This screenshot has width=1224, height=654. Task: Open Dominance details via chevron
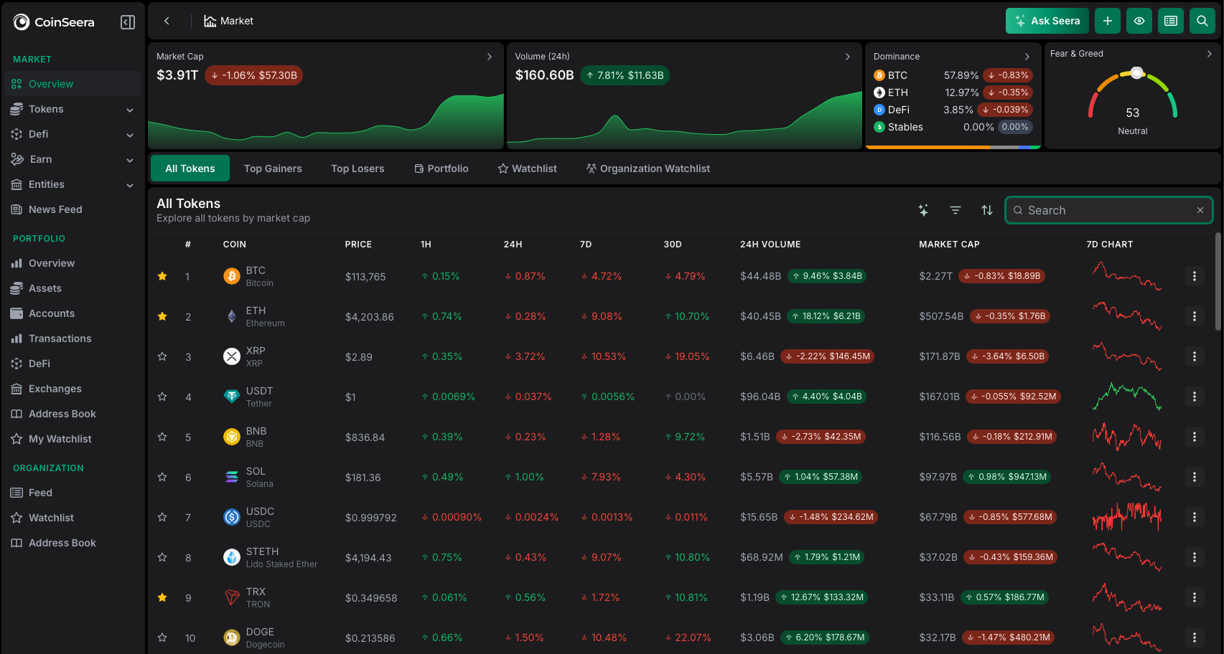[x=1027, y=57]
